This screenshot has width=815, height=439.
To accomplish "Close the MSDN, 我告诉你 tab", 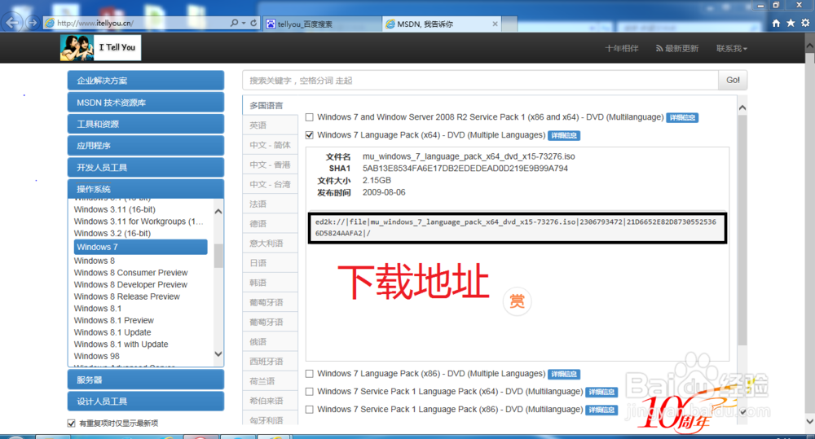I will click(x=495, y=24).
